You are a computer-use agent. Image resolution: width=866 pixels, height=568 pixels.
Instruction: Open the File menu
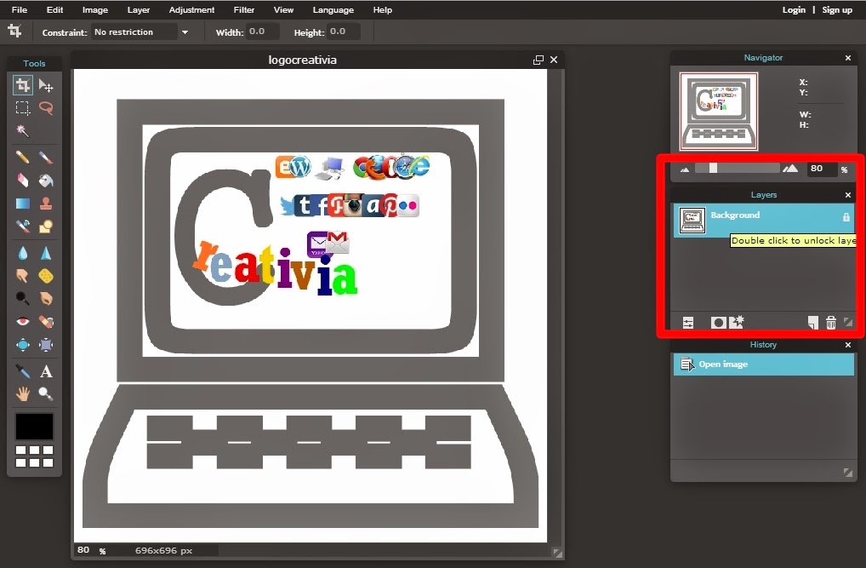(x=20, y=10)
